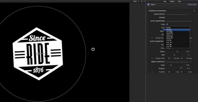Open the Info inspector tab
This screenshot has height=102, width=198.
(179, 1)
